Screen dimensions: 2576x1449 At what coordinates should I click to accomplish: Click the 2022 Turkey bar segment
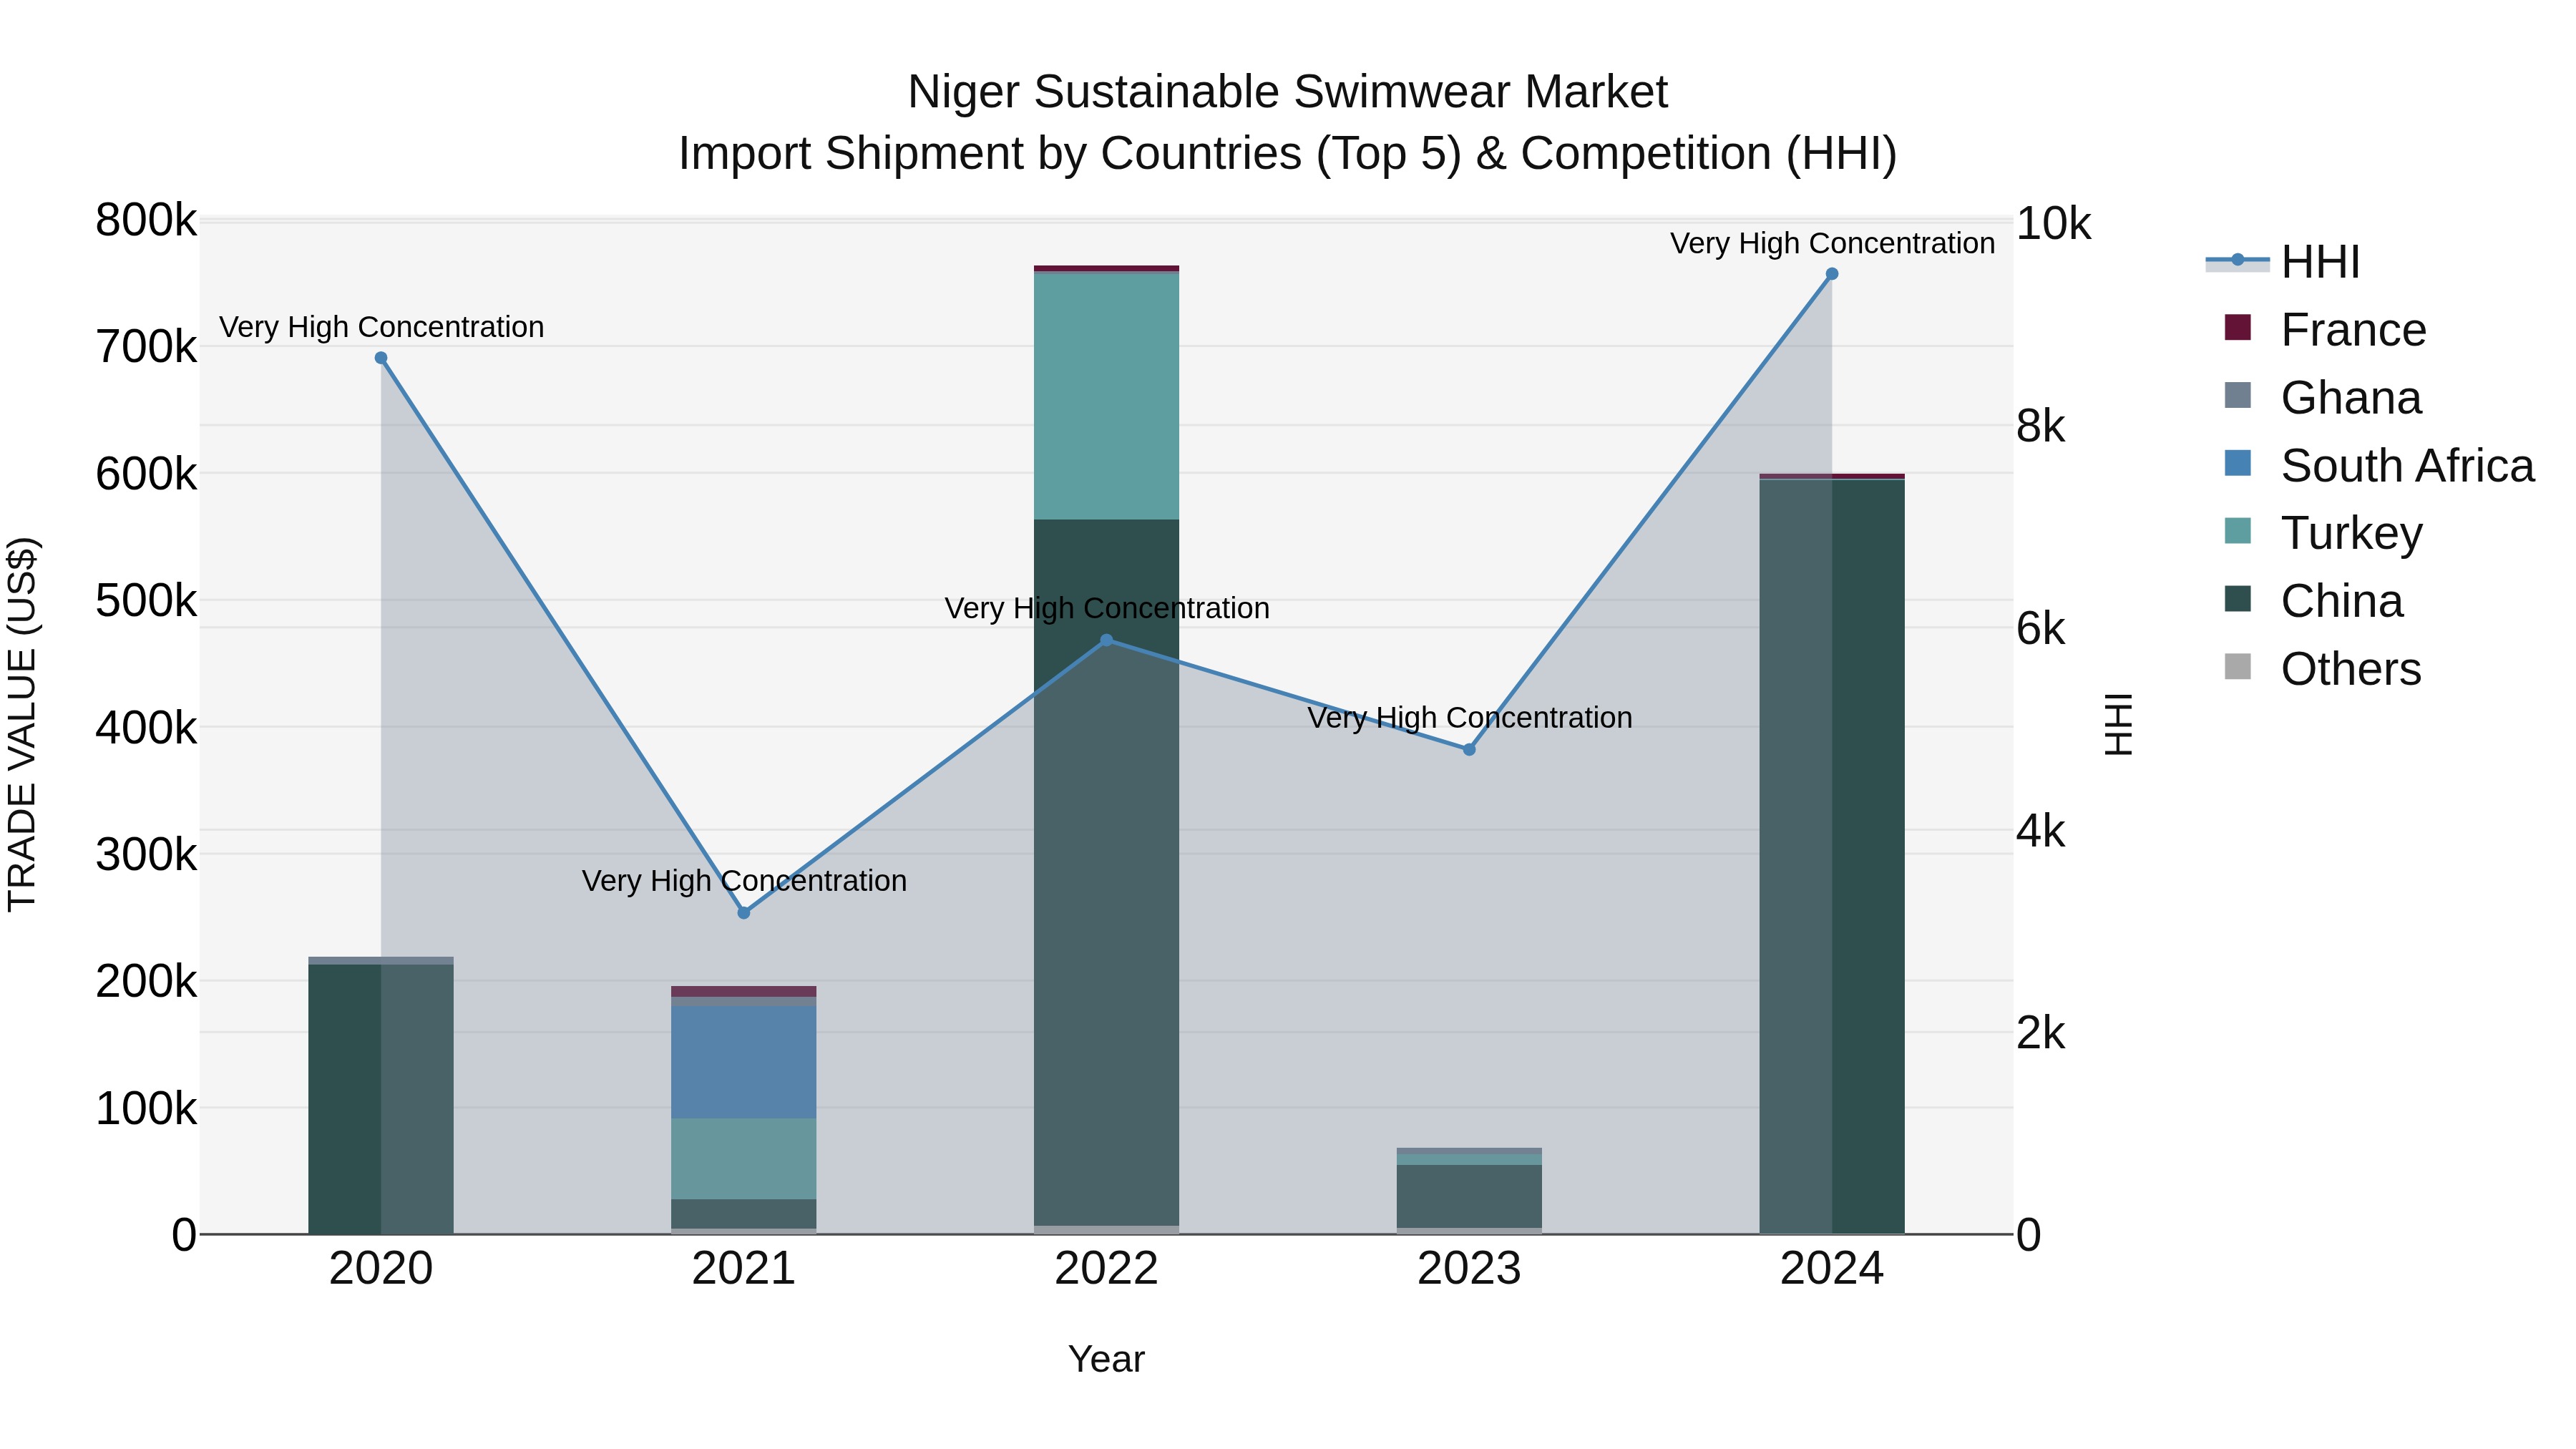point(1106,396)
